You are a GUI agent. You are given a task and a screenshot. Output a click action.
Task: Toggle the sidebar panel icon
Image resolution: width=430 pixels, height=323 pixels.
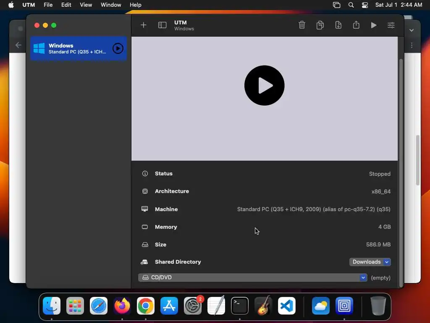(163, 25)
